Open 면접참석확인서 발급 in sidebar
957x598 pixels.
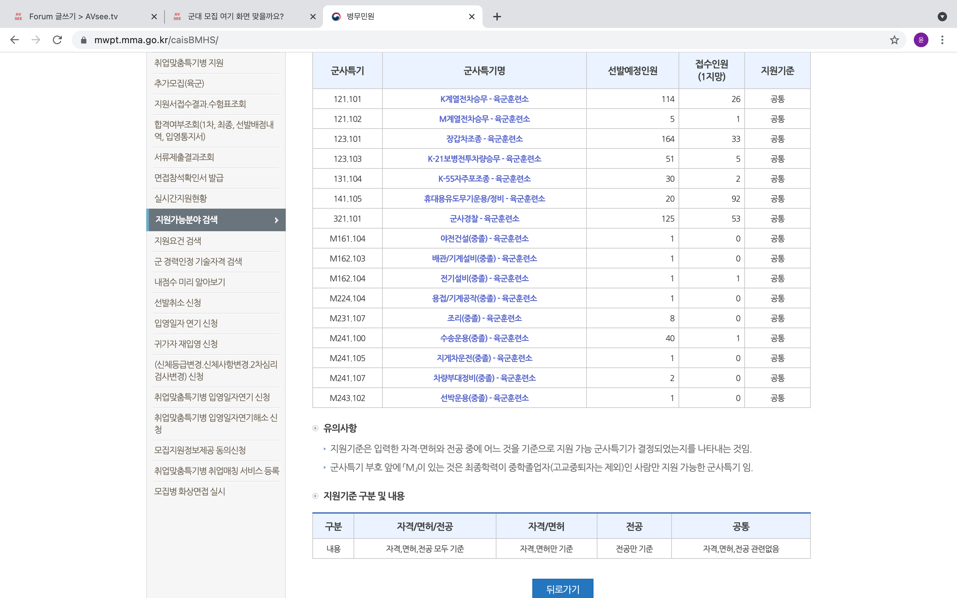(x=189, y=178)
